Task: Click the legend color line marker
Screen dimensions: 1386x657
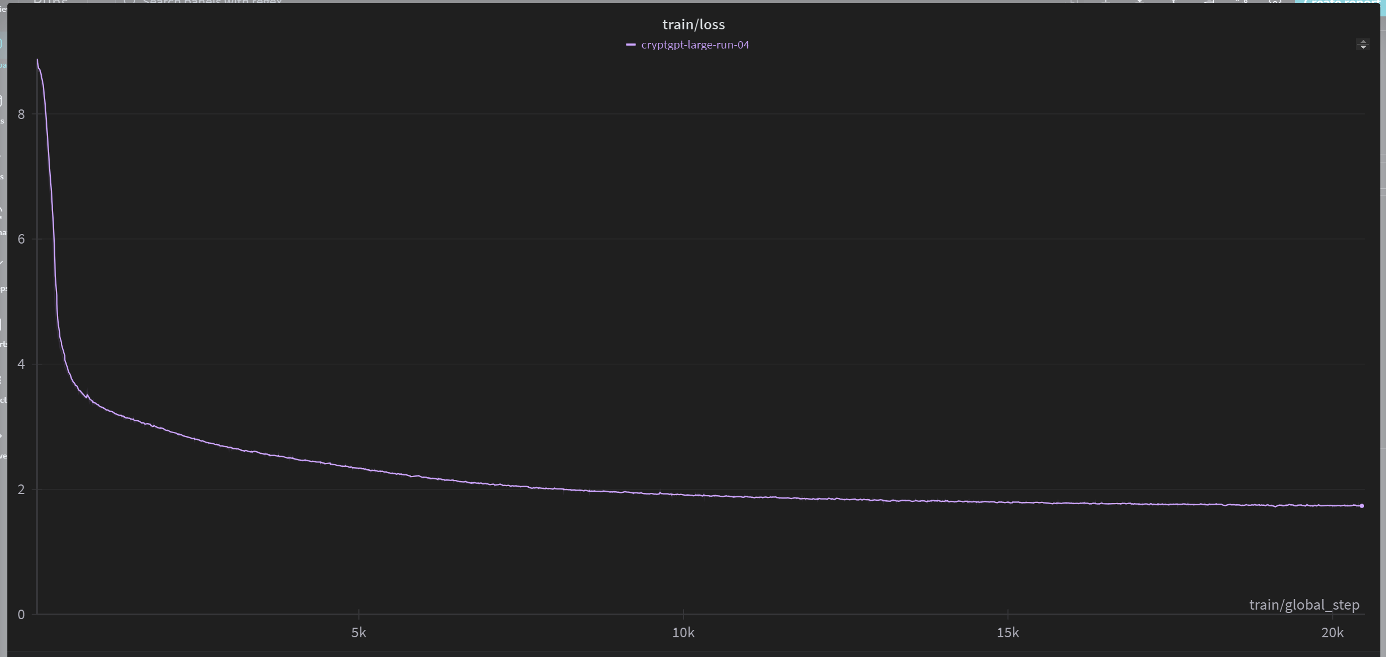Action: [632, 45]
